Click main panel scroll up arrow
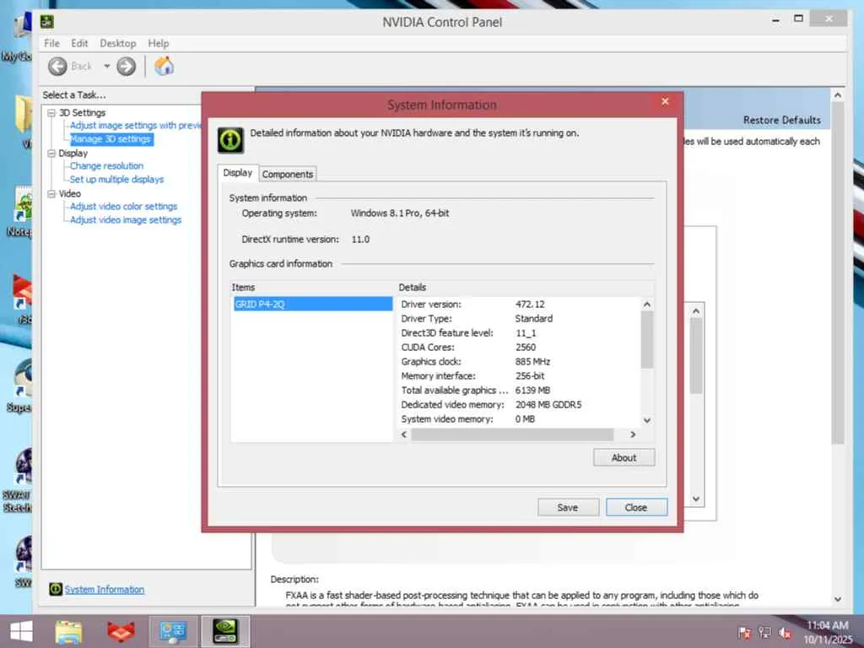The height and width of the screenshot is (648, 864). pyautogui.click(x=838, y=95)
